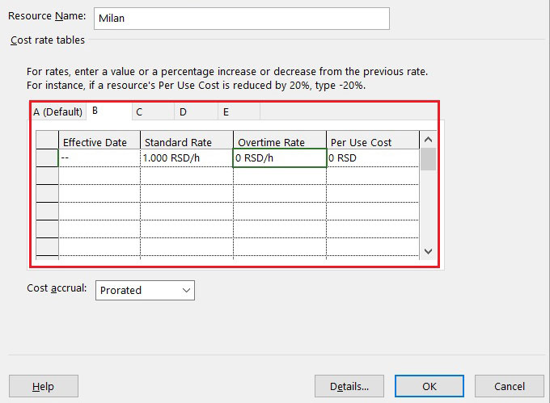Confirm with the OK button

coord(429,387)
